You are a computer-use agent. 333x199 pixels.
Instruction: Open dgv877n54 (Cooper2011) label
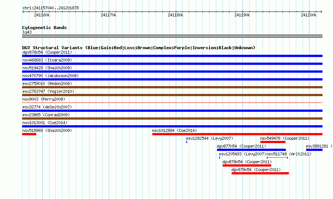[241, 146]
